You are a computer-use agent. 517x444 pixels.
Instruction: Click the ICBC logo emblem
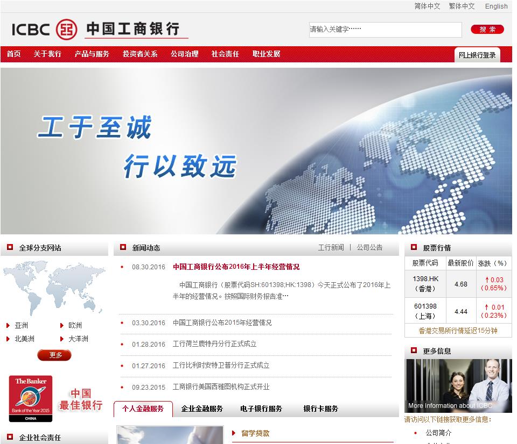tap(67, 29)
